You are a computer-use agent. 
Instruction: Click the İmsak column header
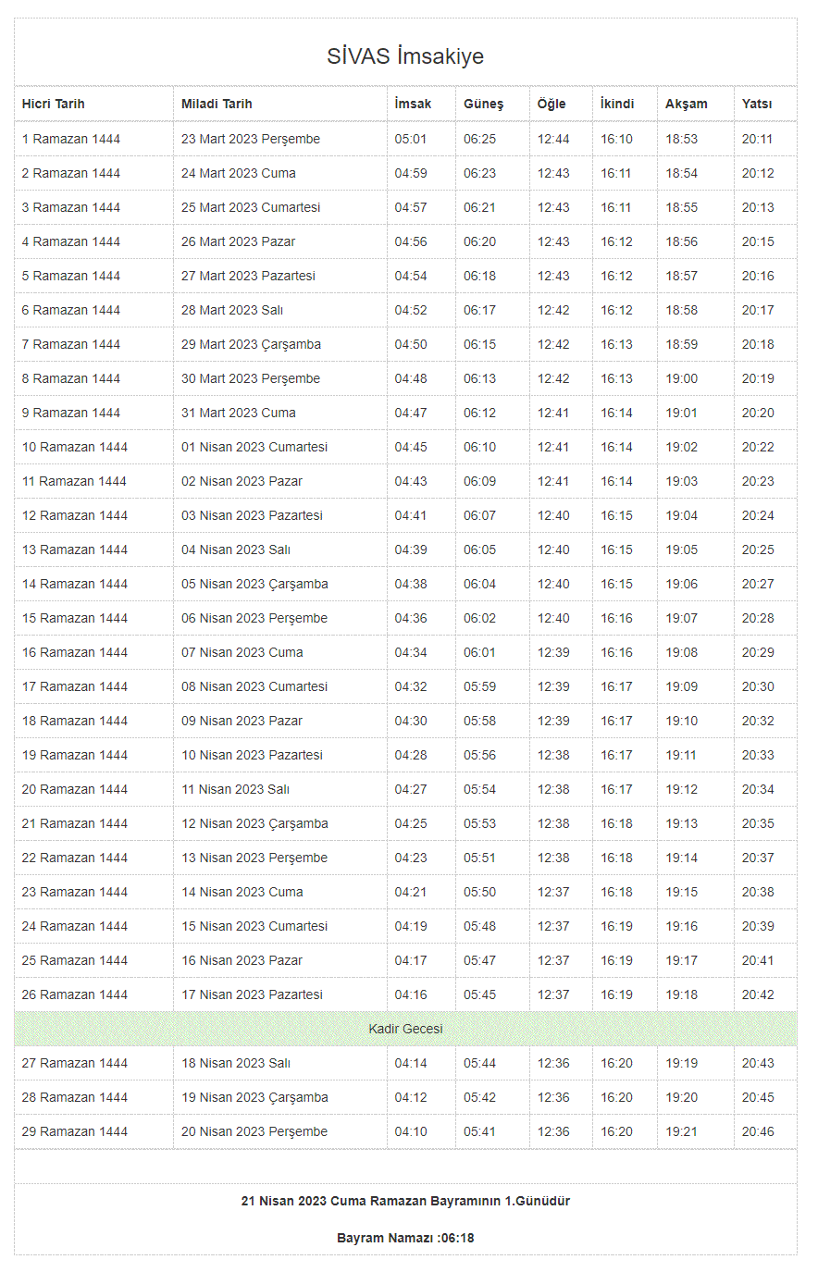click(413, 104)
